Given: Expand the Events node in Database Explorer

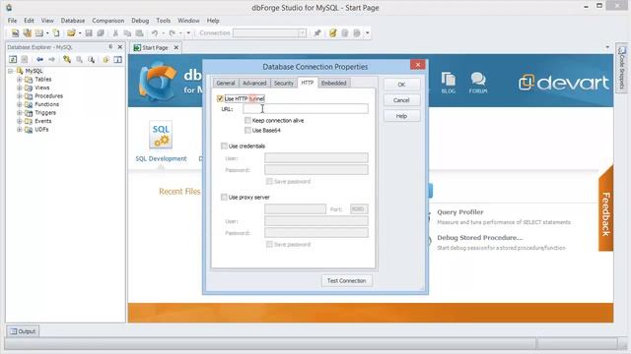Looking at the screenshot, I should [19, 121].
